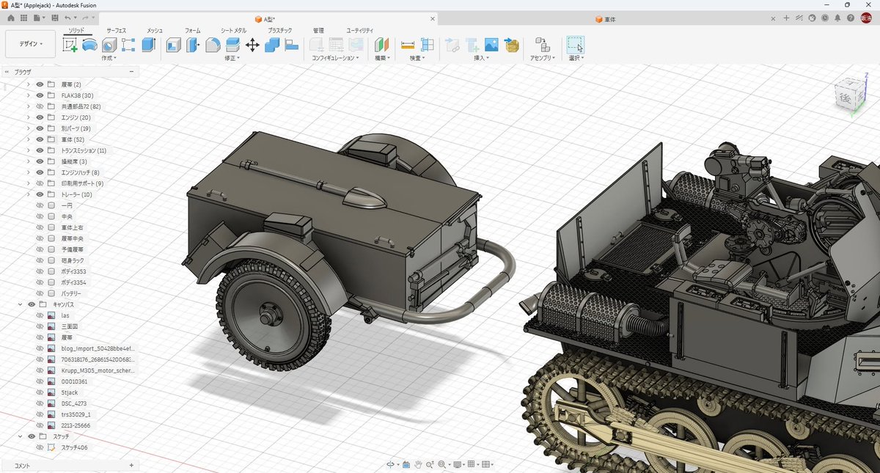880x473 pixels.
Task: Open the Help question mark icon
Action: click(852, 18)
